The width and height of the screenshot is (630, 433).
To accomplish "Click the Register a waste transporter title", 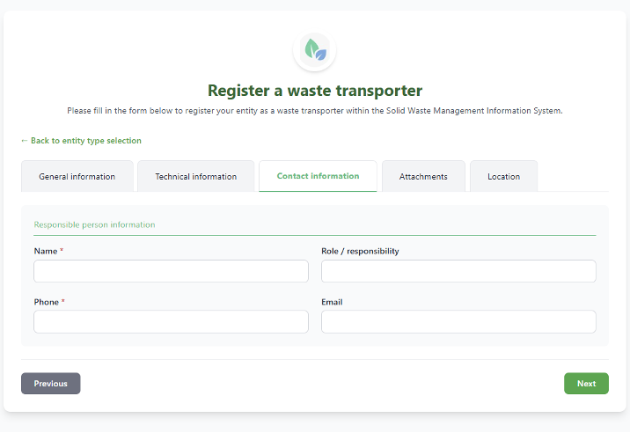I will pos(315,91).
